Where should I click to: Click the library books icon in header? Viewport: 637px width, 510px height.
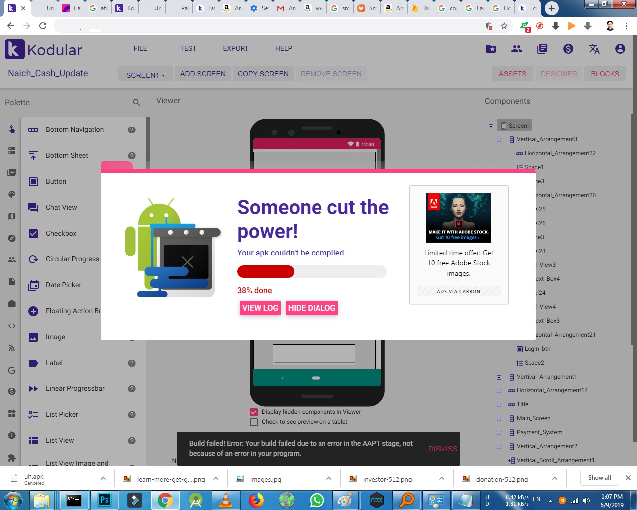coord(542,49)
